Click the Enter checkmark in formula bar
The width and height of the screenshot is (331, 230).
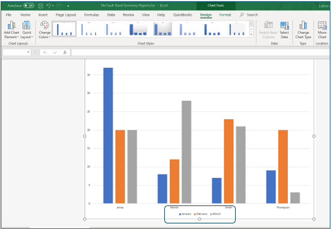pos(55,52)
